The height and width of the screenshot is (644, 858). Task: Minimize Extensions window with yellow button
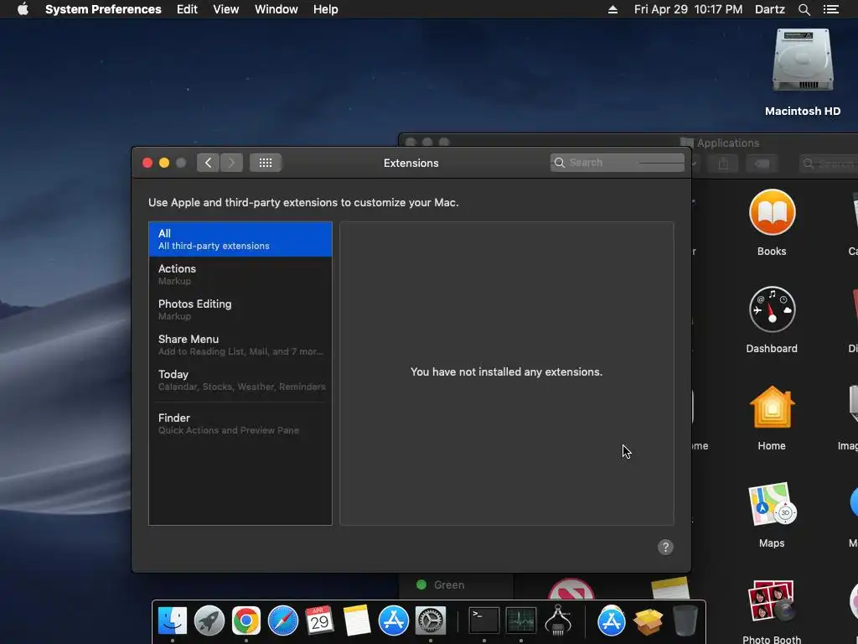tap(164, 163)
